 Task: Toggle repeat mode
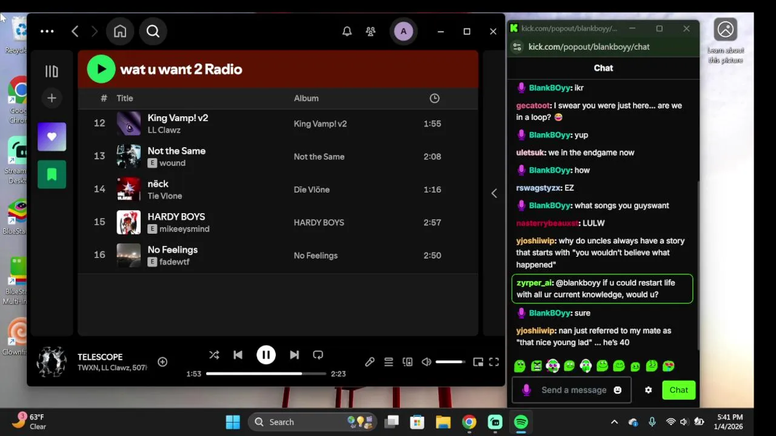pyautogui.click(x=318, y=355)
